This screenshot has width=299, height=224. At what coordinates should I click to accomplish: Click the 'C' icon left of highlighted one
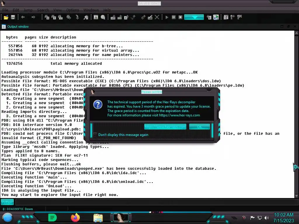(x=209, y=17)
